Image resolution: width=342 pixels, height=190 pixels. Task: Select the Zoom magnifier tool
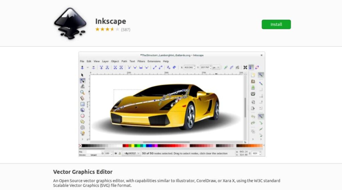tap(82, 92)
